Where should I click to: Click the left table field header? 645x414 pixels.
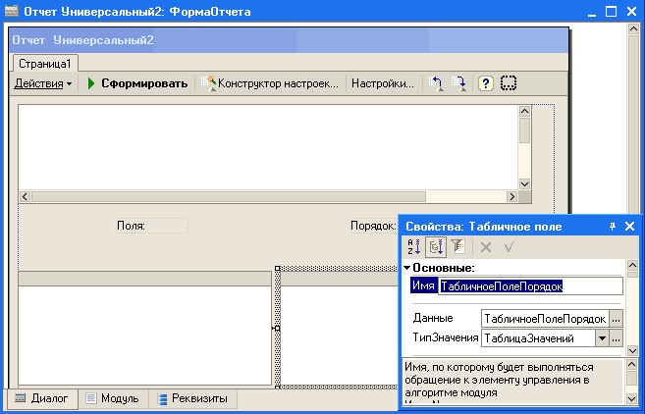click(x=144, y=279)
